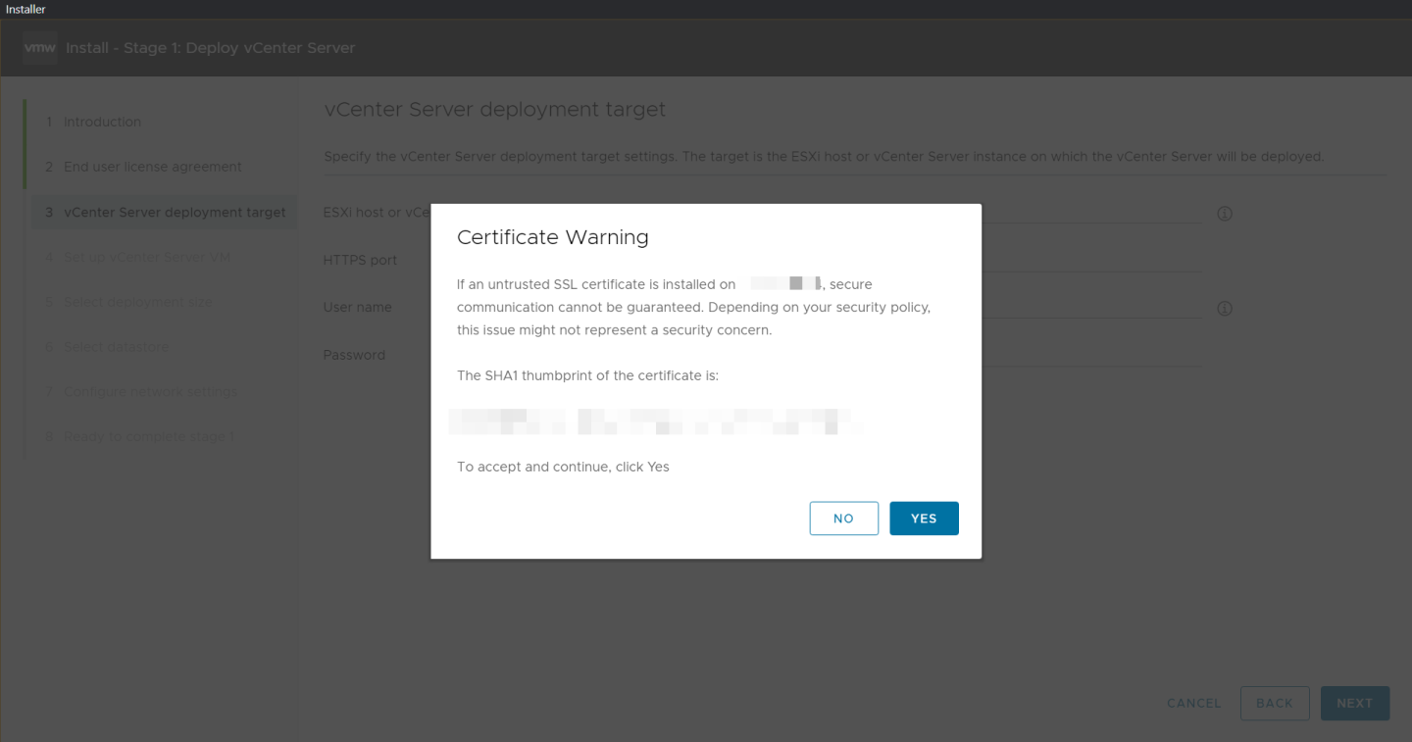Select step 4 Set up vCenter Server VM
1412x742 pixels.
pyautogui.click(x=147, y=257)
